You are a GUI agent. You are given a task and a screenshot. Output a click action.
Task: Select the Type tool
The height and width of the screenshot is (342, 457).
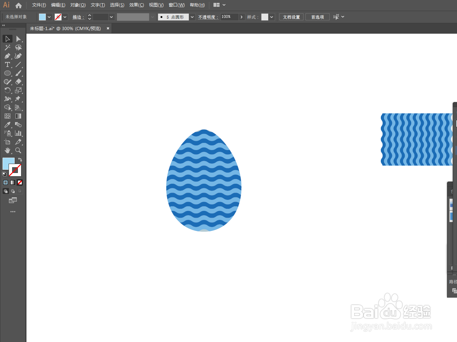[8, 64]
